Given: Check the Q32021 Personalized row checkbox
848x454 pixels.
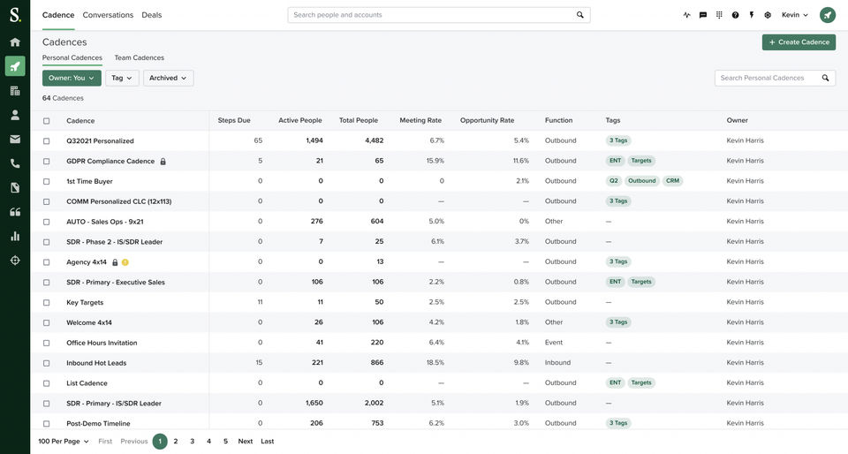Looking at the screenshot, I should [x=47, y=141].
